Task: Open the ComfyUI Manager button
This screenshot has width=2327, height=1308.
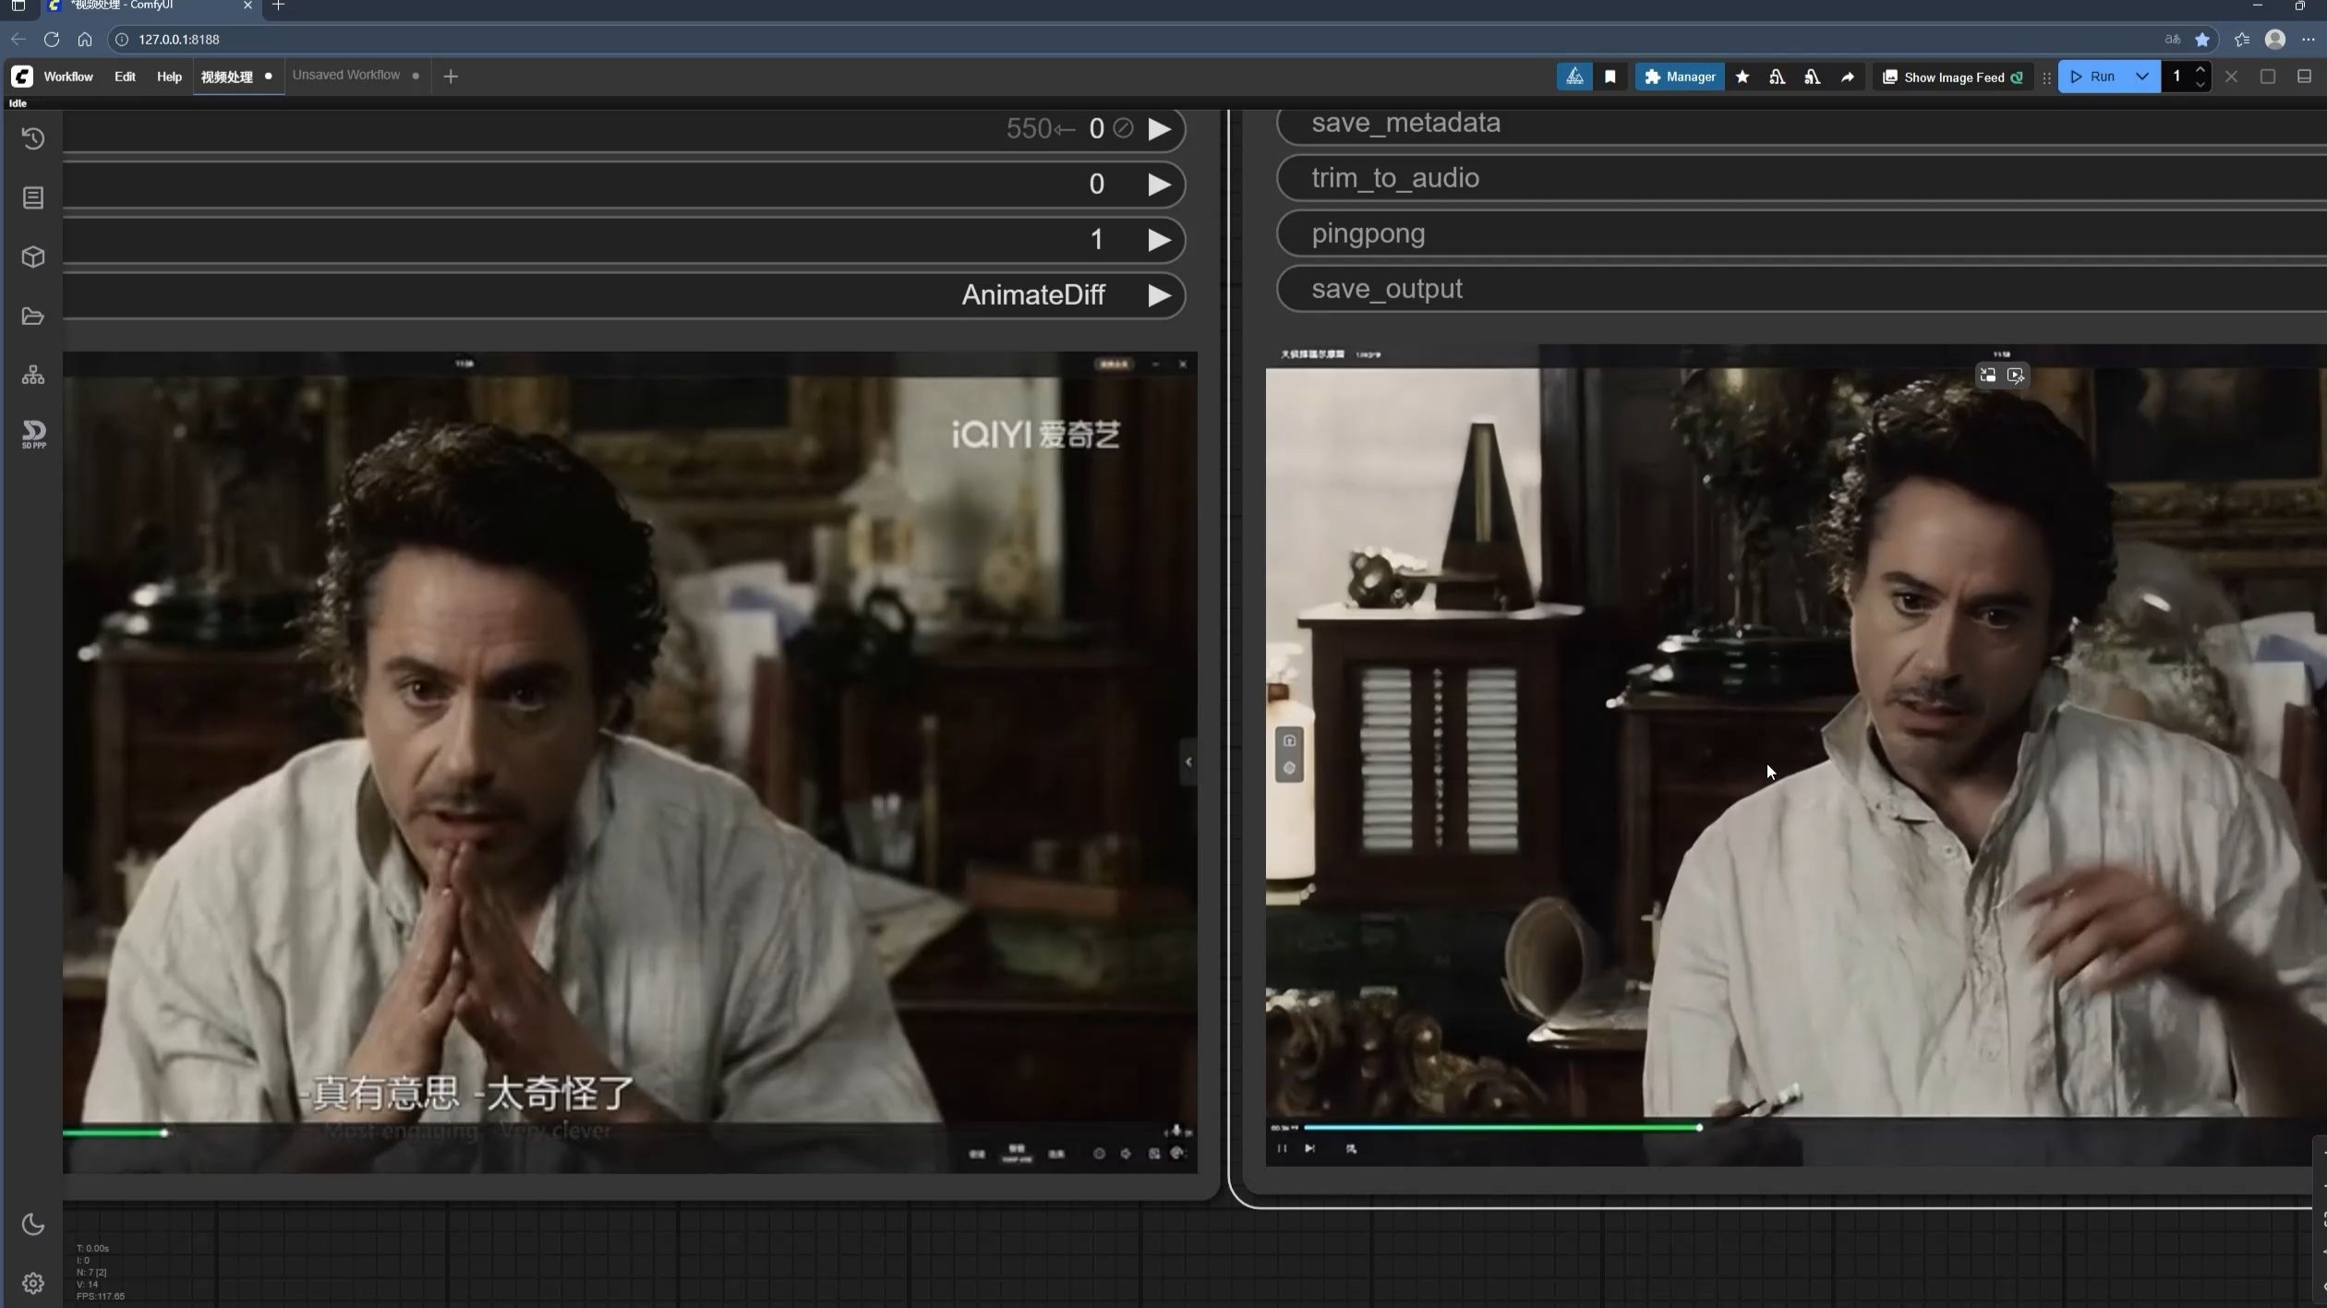Action: tap(1680, 77)
